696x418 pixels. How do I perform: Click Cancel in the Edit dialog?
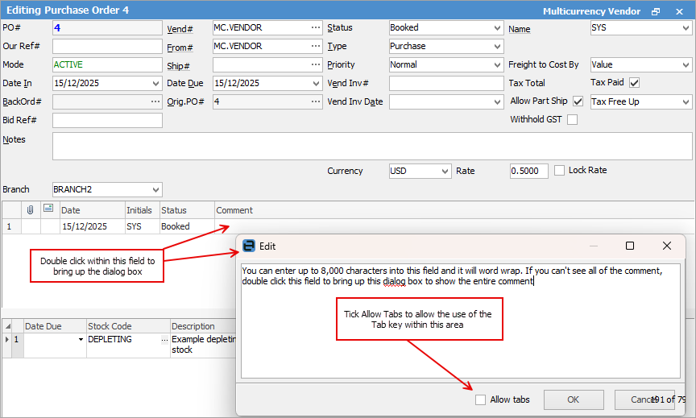[x=644, y=399]
